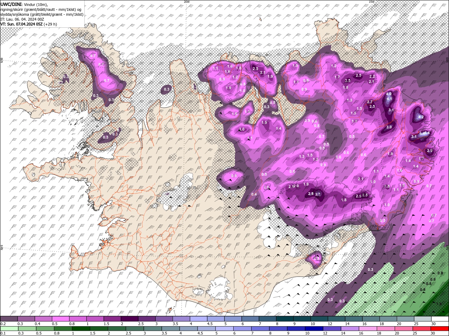Select the upper legend swatch between 8 and 9
449x336 pixels.
pos(284,319)
